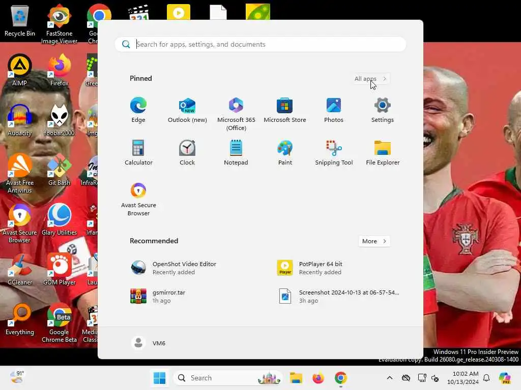Click the Start menu search field
The image size is (521, 390).
(x=260, y=45)
